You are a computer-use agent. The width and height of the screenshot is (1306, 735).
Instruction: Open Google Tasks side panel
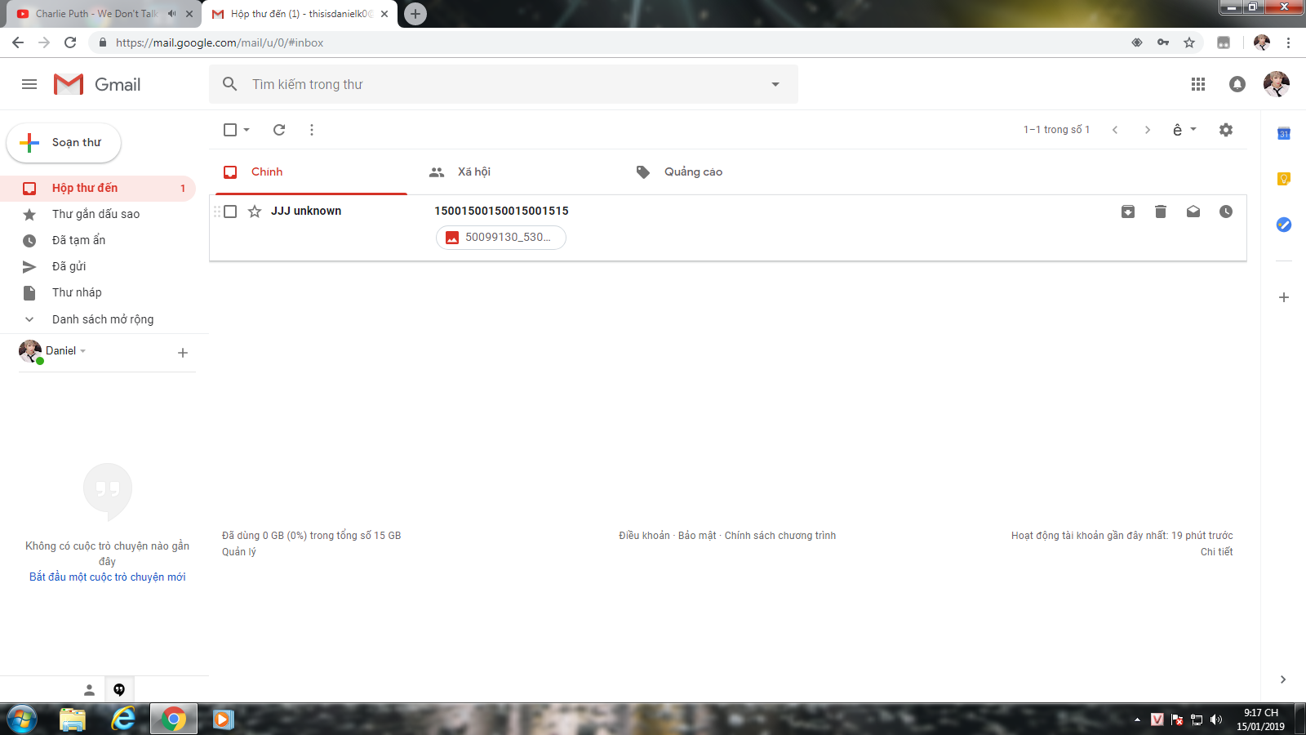(1284, 225)
